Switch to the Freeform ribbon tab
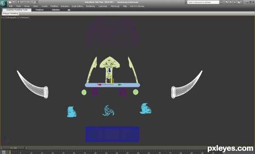Image resolution: width=255 pixels, height=154 pixels. [40, 10]
